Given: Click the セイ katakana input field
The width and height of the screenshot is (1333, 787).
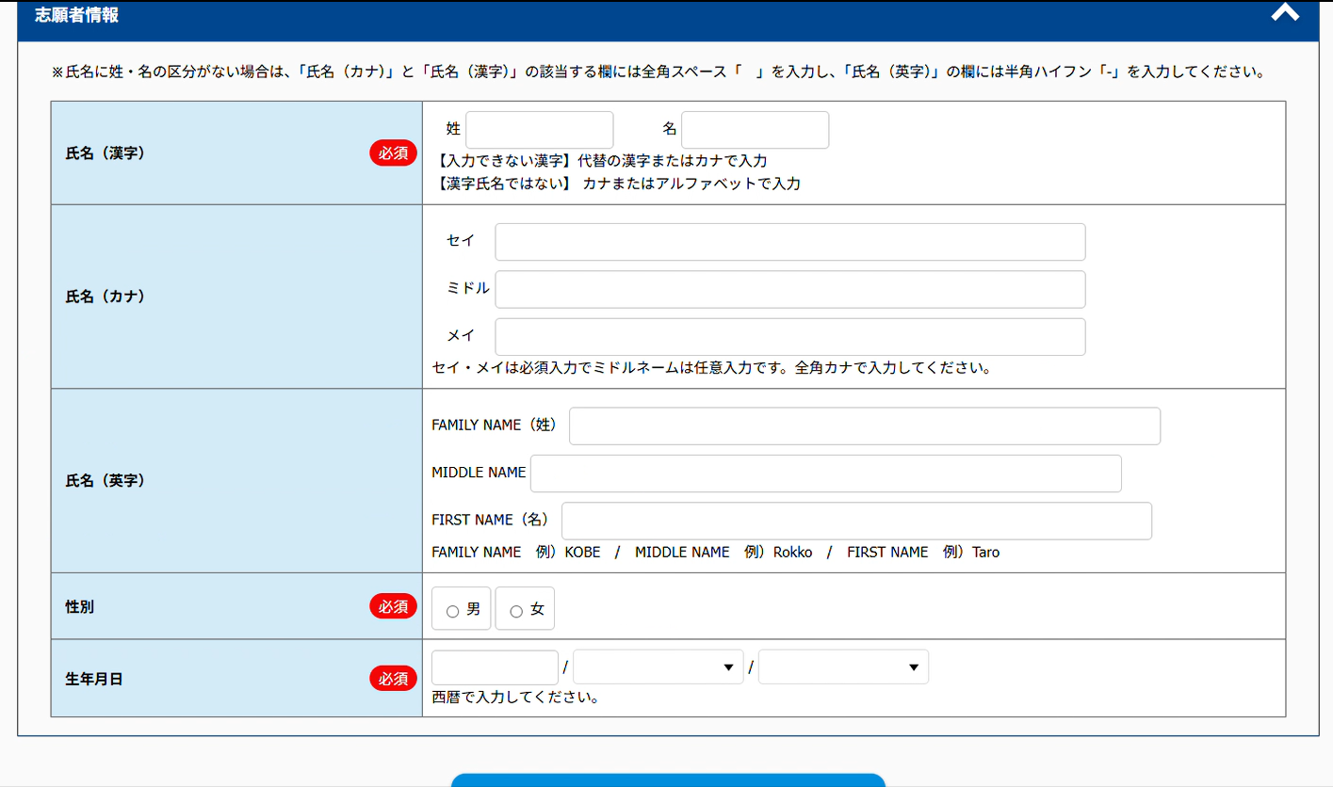Looking at the screenshot, I should [789, 242].
